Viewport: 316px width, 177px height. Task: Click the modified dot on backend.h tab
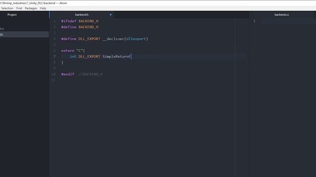[x=111, y=15]
